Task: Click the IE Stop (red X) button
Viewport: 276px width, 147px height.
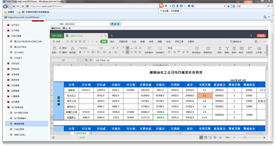Action: click(x=23, y=6)
